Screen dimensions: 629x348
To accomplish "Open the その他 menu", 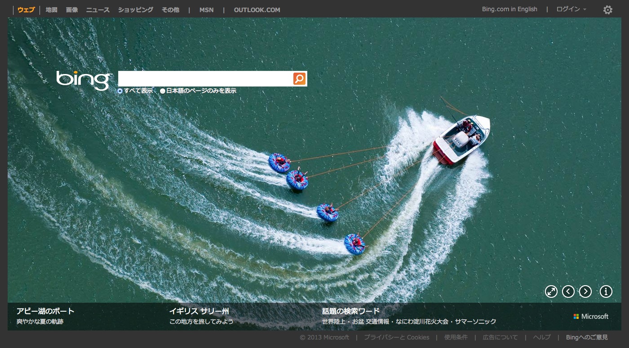I will tap(170, 10).
